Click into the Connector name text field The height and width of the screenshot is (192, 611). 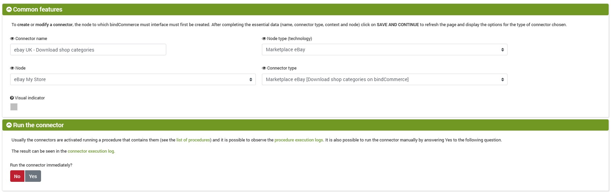[88, 50]
